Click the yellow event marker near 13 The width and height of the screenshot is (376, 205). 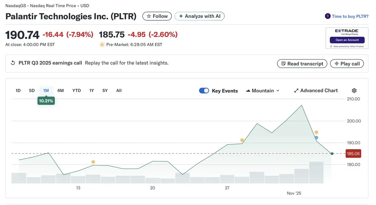click(93, 162)
